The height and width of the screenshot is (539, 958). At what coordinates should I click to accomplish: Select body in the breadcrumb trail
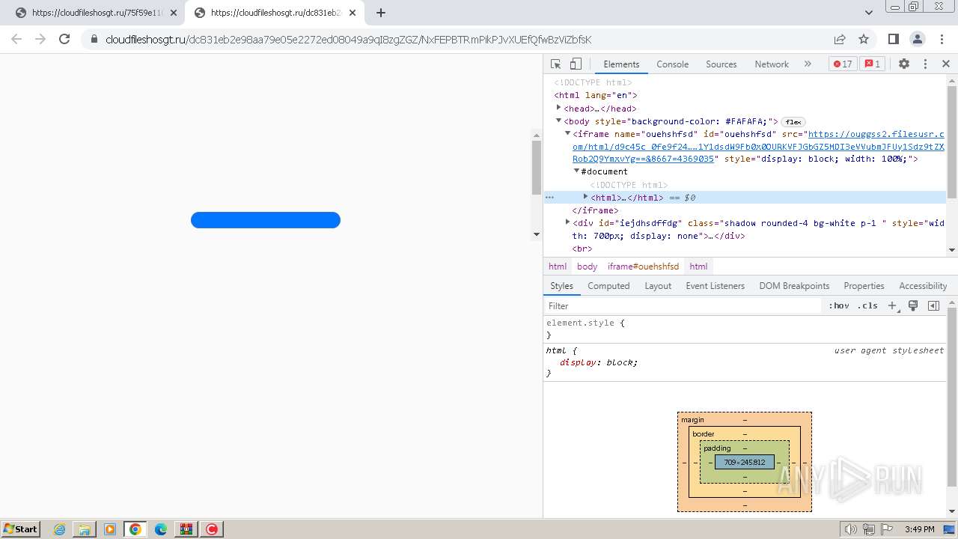[x=587, y=266]
